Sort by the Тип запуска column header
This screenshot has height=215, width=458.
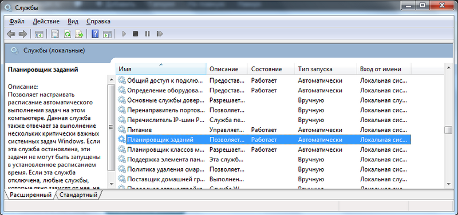click(x=325, y=69)
